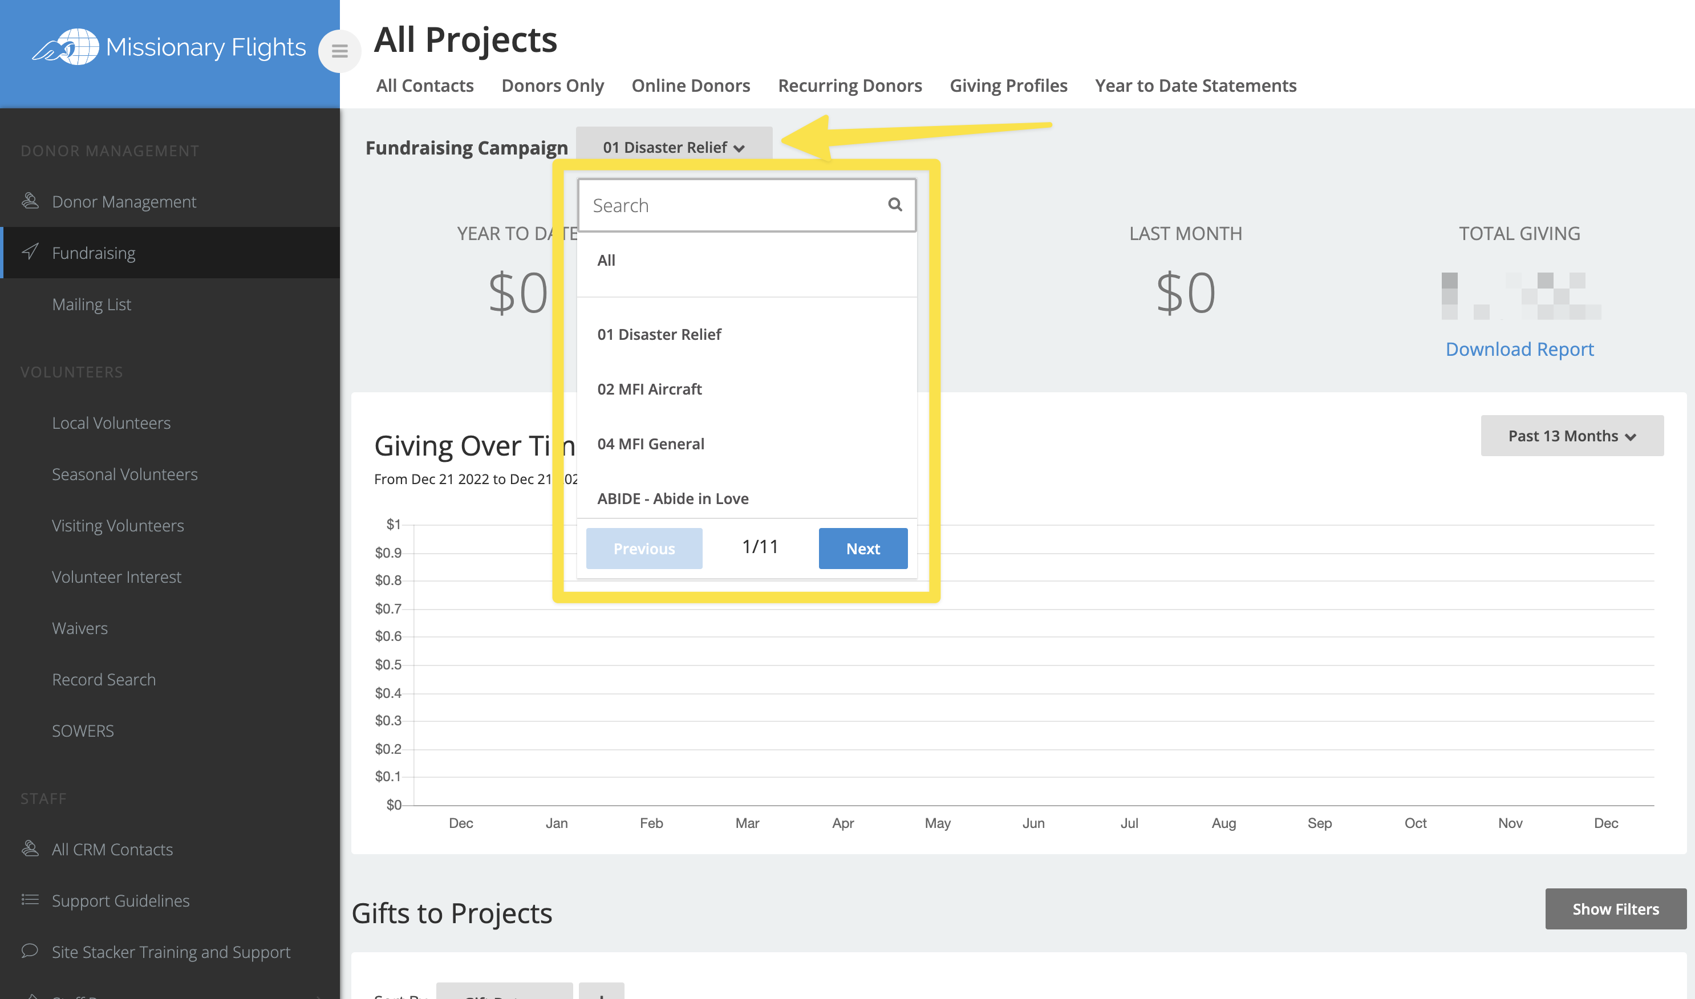Select ABIDE - Abide in Love campaign

[x=672, y=498]
